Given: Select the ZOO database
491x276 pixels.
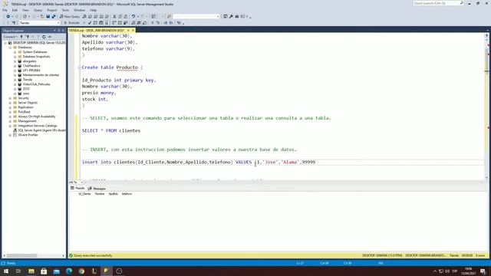Looking at the screenshot, I should click(26, 89).
